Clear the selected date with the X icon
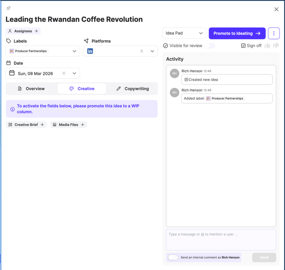This screenshot has width=285, height=270. point(64,73)
